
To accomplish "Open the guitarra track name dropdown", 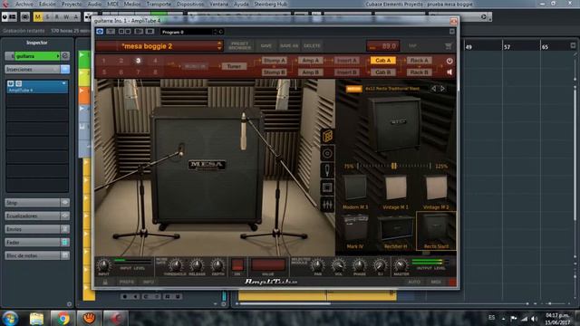I will pos(58,56).
